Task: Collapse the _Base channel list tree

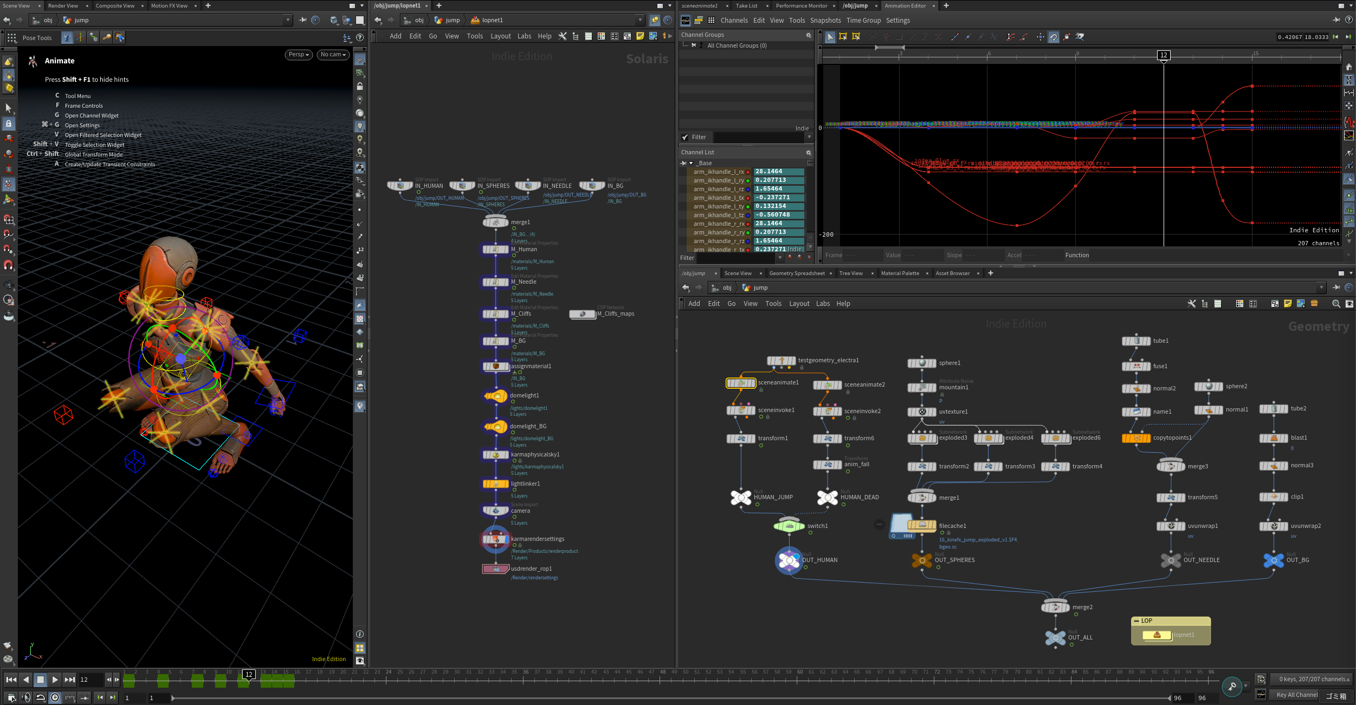Action: click(691, 163)
